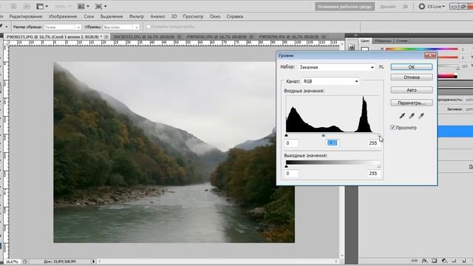Image resolution: width=473 pixels, height=266 pixels.
Task: Click the output black level slider
Action: point(286,166)
